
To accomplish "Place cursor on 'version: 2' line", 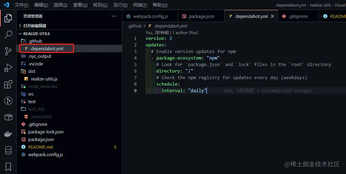I will 159,39.
